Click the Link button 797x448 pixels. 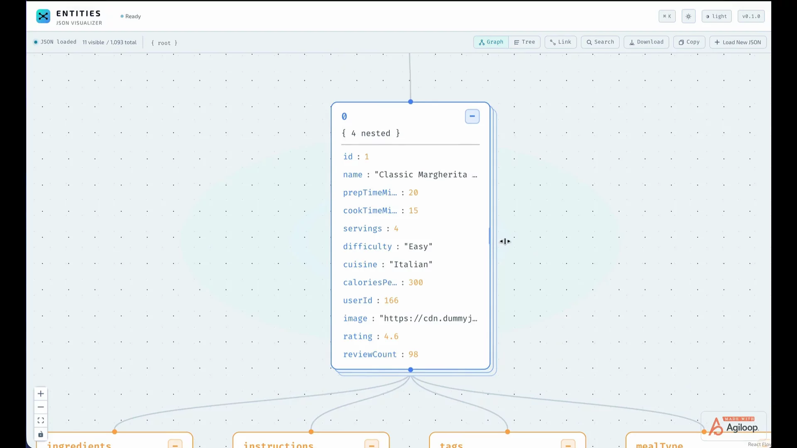click(x=560, y=42)
